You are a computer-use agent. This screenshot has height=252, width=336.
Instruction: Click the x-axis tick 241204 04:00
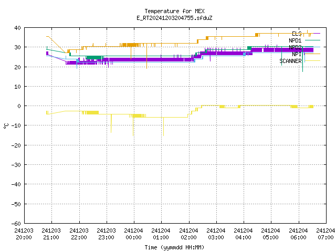pos(243,234)
